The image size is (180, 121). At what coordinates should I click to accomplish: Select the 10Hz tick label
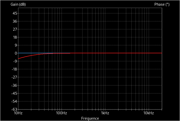(18, 113)
